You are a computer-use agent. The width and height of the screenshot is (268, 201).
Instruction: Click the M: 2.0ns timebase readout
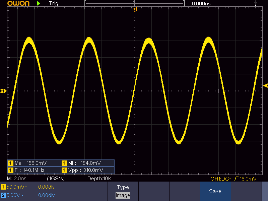17,179
